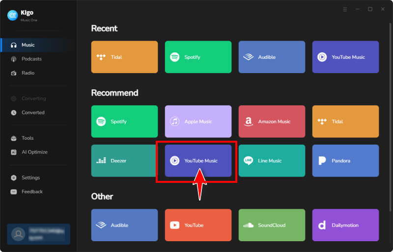The width and height of the screenshot is (393, 252).
Task: Choose Spotify in the Recommend section
Action: [125, 122]
